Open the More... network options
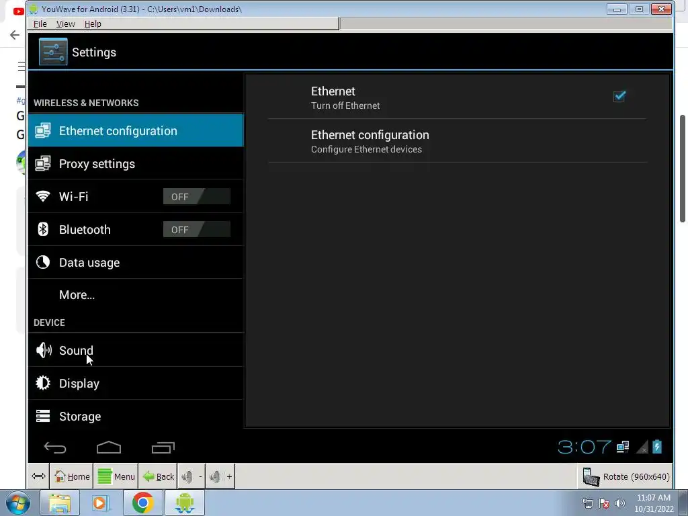The height and width of the screenshot is (516, 688). point(136,295)
